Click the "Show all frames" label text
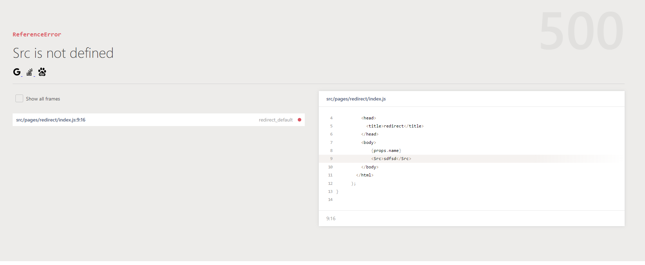 coord(43,99)
